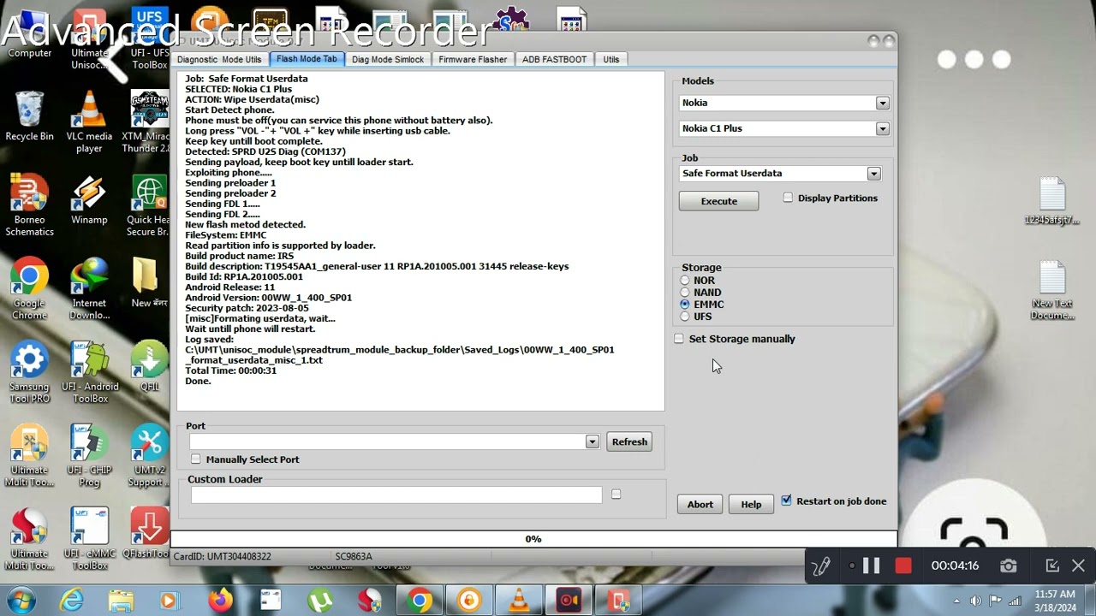Switch to the ADB FASTBOOT tab
This screenshot has width=1096, height=616.
pyautogui.click(x=554, y=59)
